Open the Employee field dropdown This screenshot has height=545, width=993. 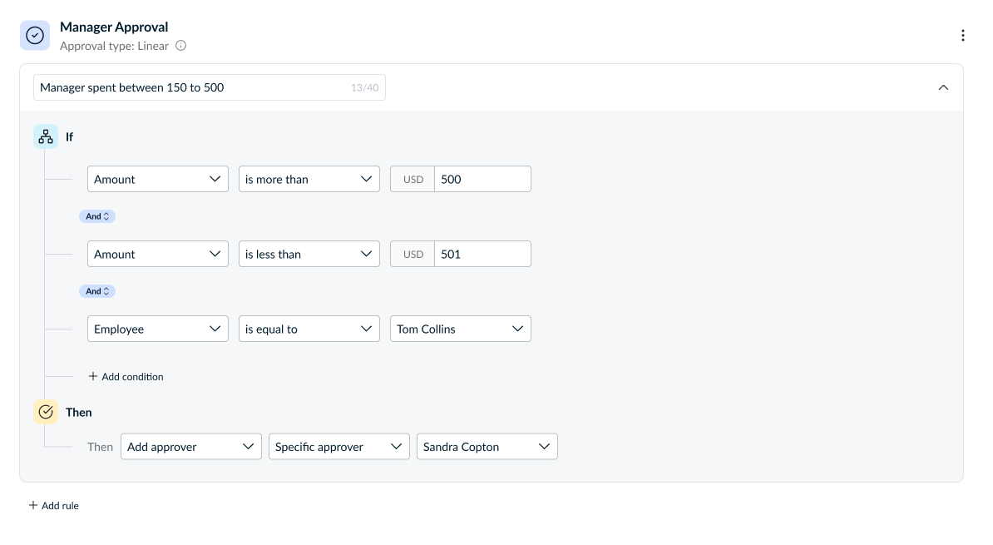point(158,329)
